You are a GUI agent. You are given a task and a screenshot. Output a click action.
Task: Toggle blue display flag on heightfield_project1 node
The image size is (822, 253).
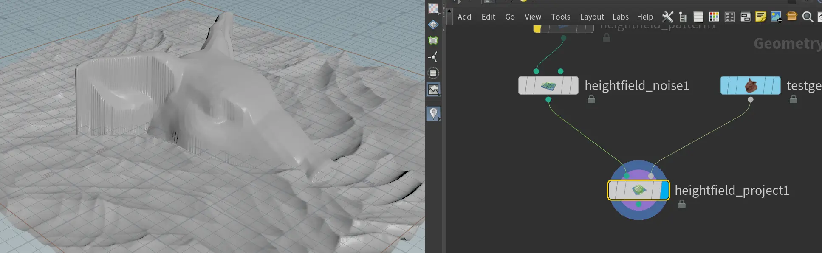(x=664, y=190)
